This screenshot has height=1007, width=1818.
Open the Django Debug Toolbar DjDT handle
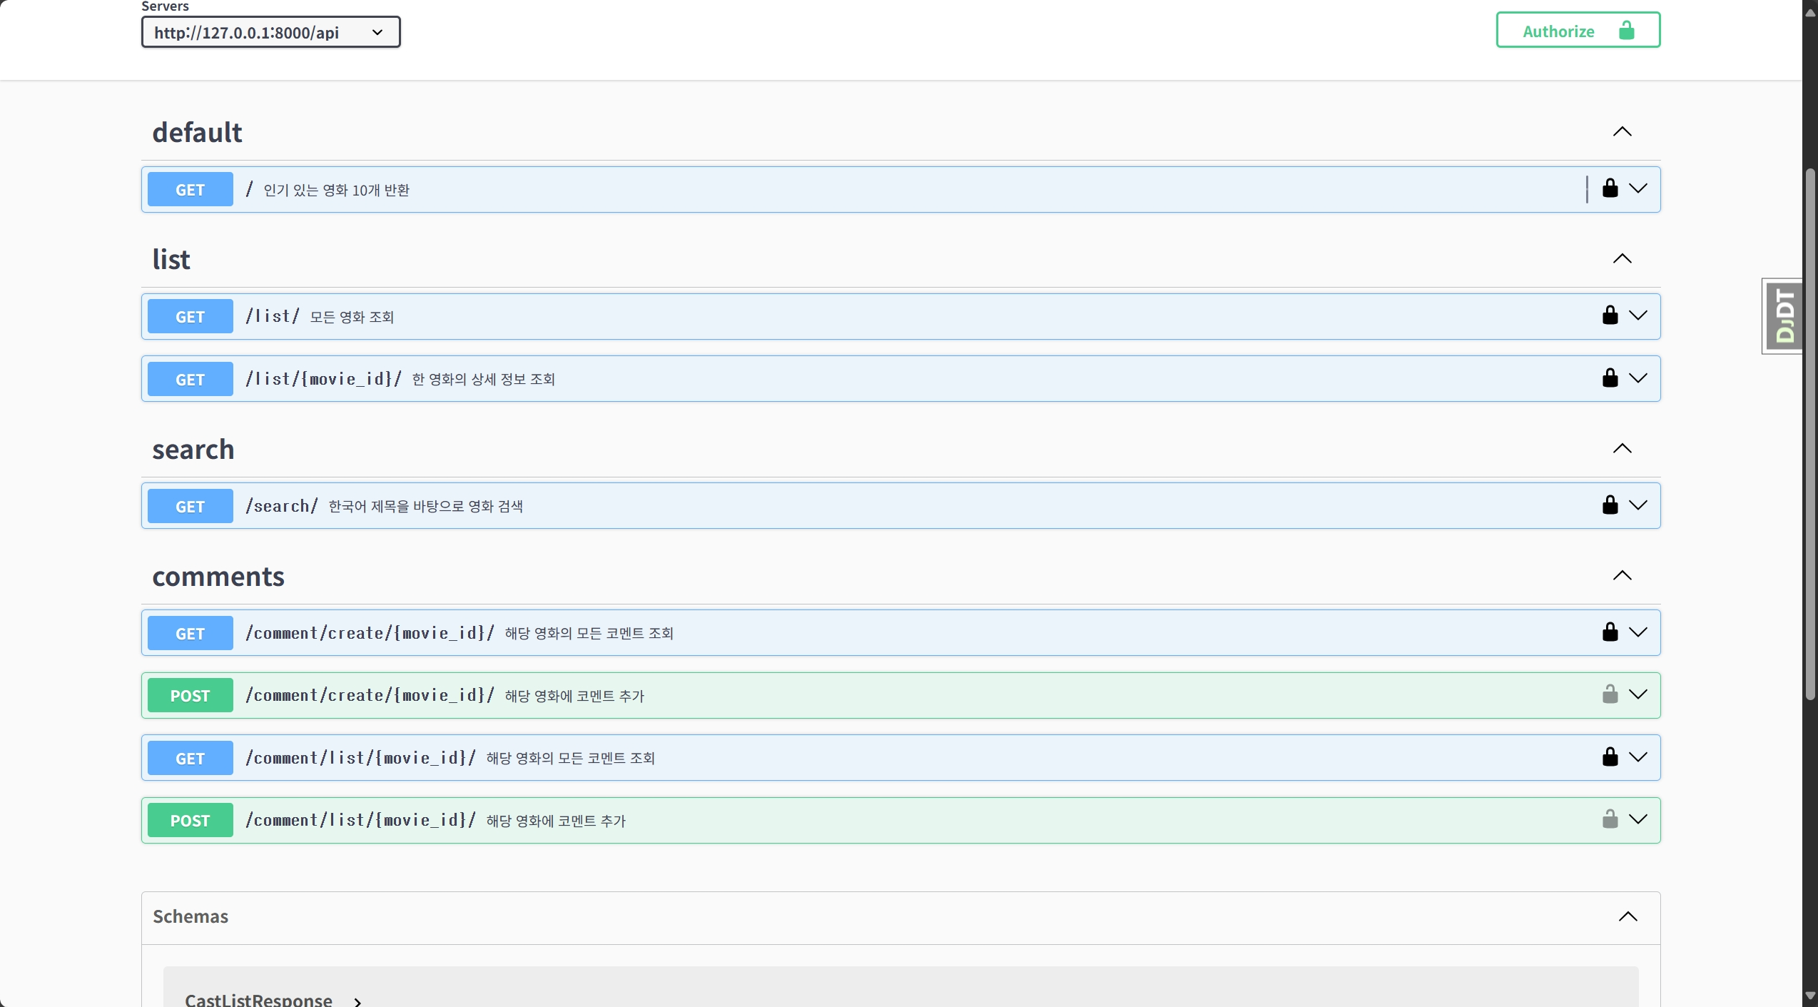tap(1784, 316)
